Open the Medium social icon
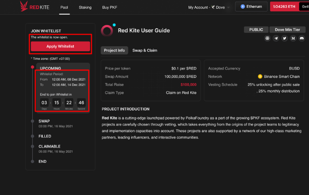The width and height of the screenshot is (309, 195). (x=293, y=38)
